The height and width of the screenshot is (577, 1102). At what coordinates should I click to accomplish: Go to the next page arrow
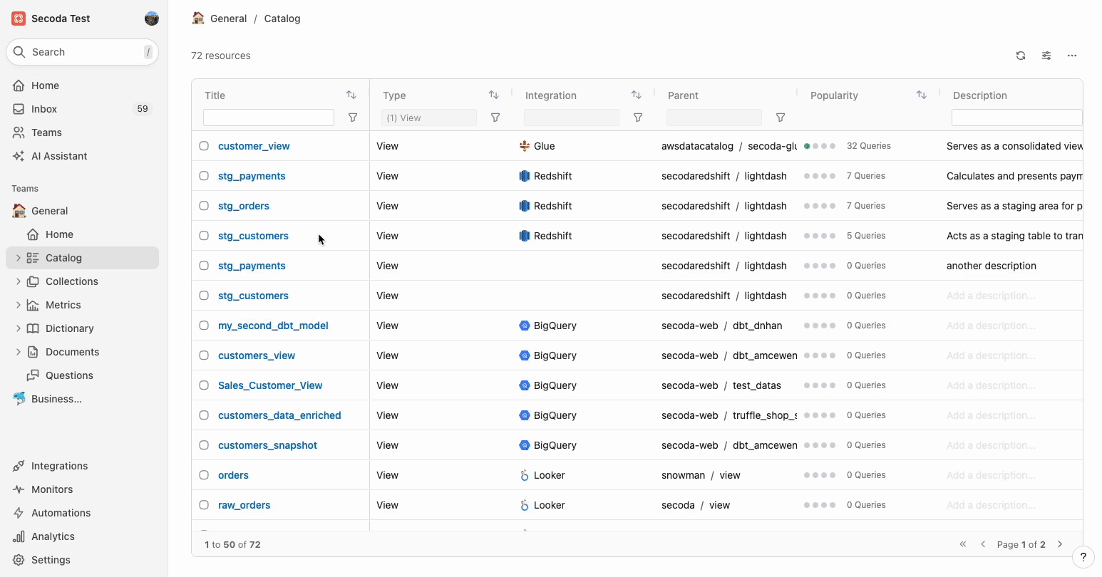pyautogui.click(x=1060, y=544)
